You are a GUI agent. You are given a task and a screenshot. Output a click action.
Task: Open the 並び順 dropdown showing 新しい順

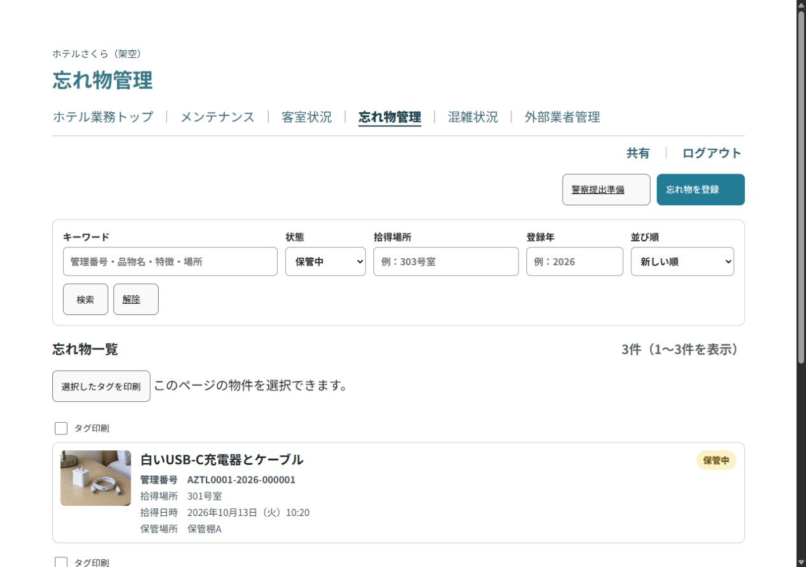point(682,261)
